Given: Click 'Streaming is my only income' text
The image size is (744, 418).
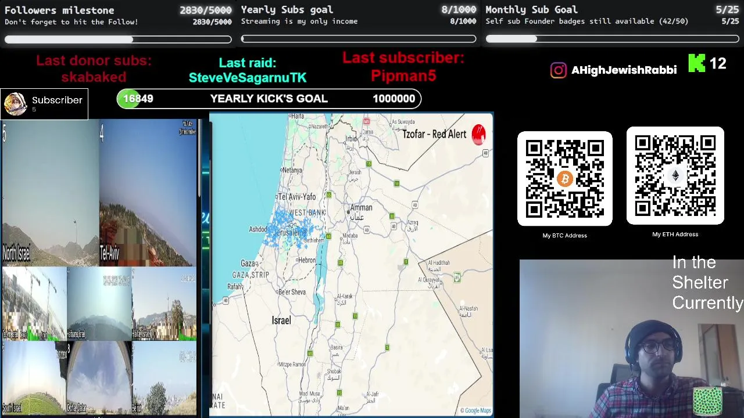Looking at the screenshot, I should pyautogui.click(x=299, y=21).
